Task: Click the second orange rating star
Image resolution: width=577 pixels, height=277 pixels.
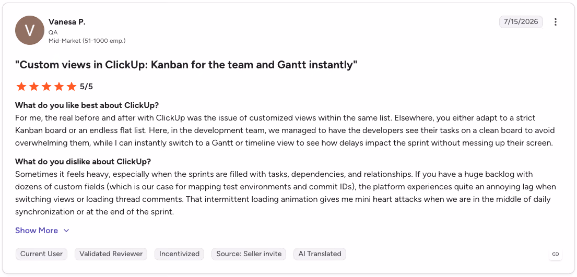Action: point(34,87)
